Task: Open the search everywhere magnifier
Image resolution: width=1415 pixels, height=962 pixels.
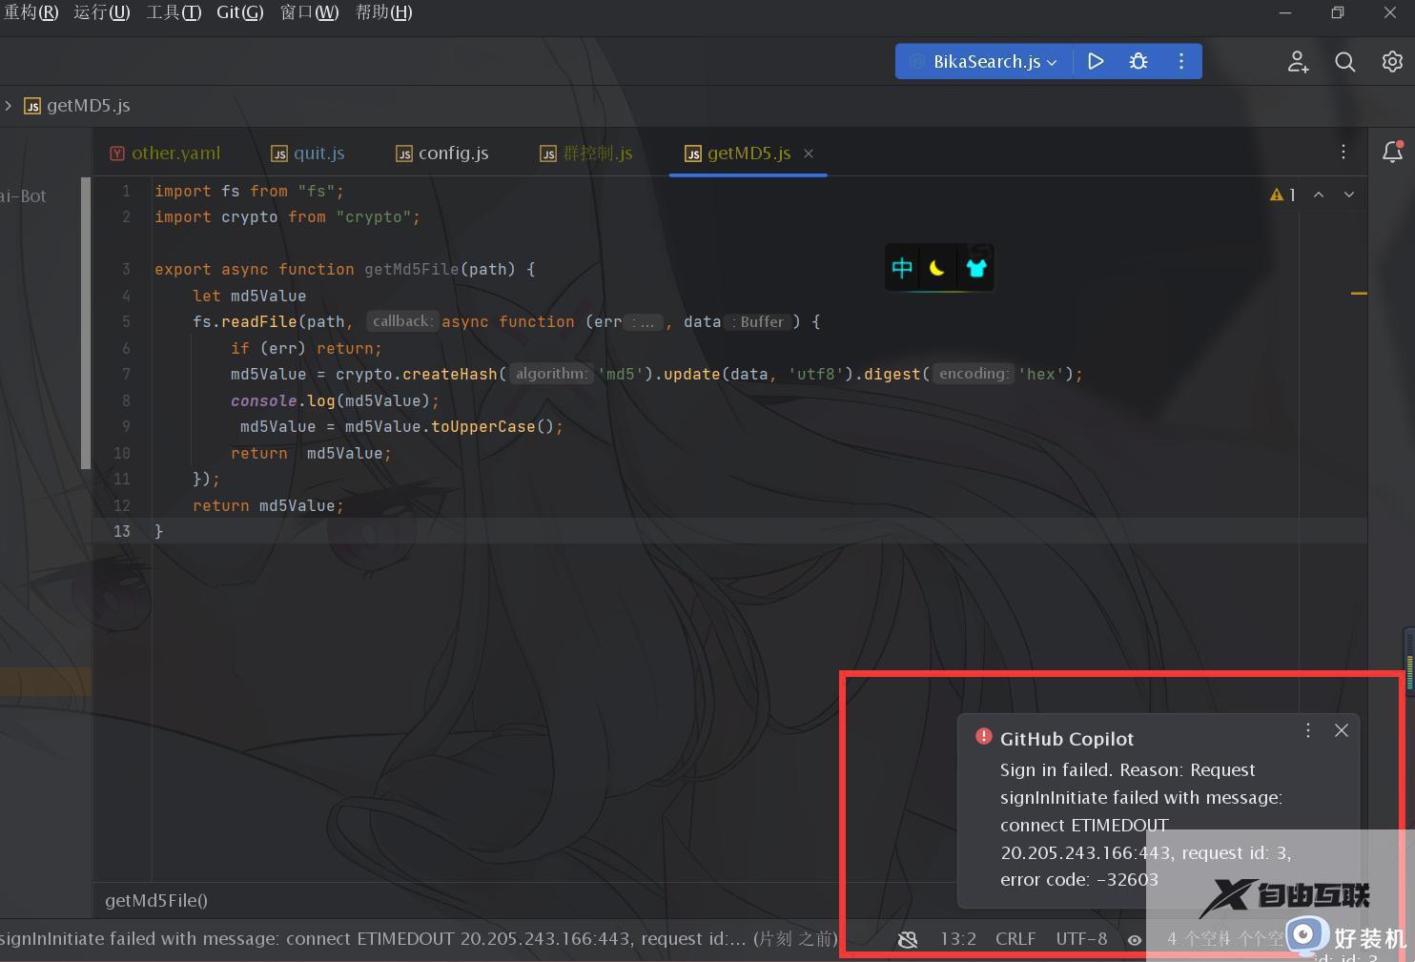Action: click(1344, 61)
